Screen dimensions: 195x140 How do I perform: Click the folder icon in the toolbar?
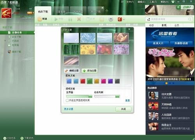pos(102,19)
